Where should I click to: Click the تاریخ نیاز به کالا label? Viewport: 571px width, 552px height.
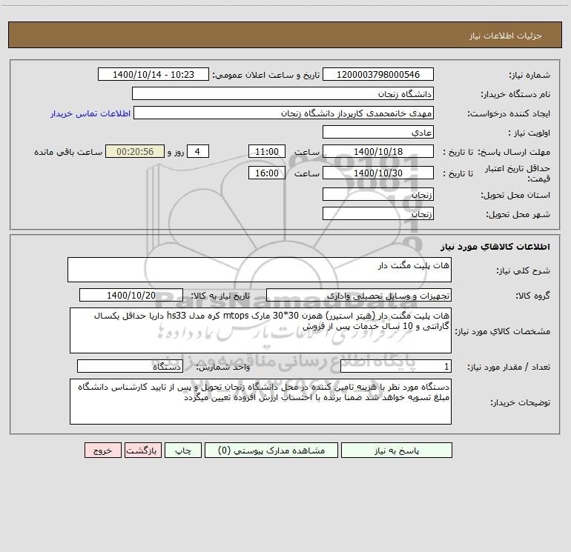pyautogui.click(x=220, y=296)
